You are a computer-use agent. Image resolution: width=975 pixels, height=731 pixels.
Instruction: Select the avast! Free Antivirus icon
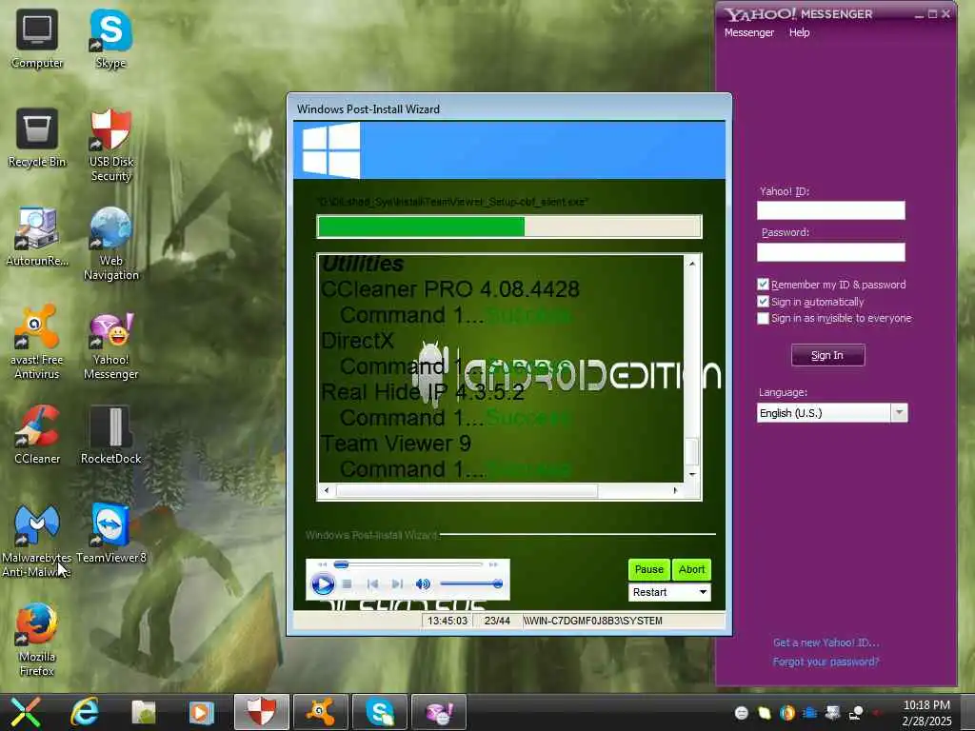(37, 343)
